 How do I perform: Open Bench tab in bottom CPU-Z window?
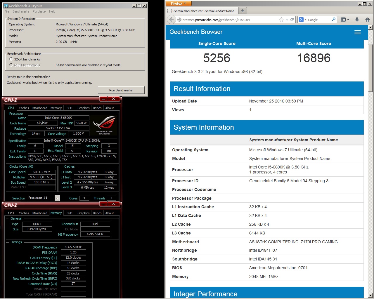97,213
